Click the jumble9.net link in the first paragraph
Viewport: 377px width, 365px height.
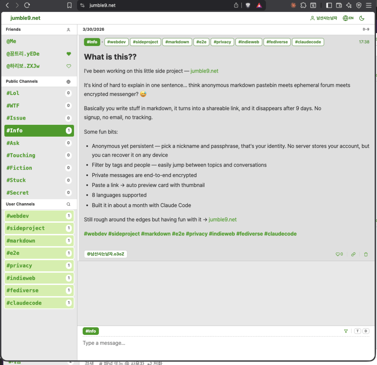[204, 71]
